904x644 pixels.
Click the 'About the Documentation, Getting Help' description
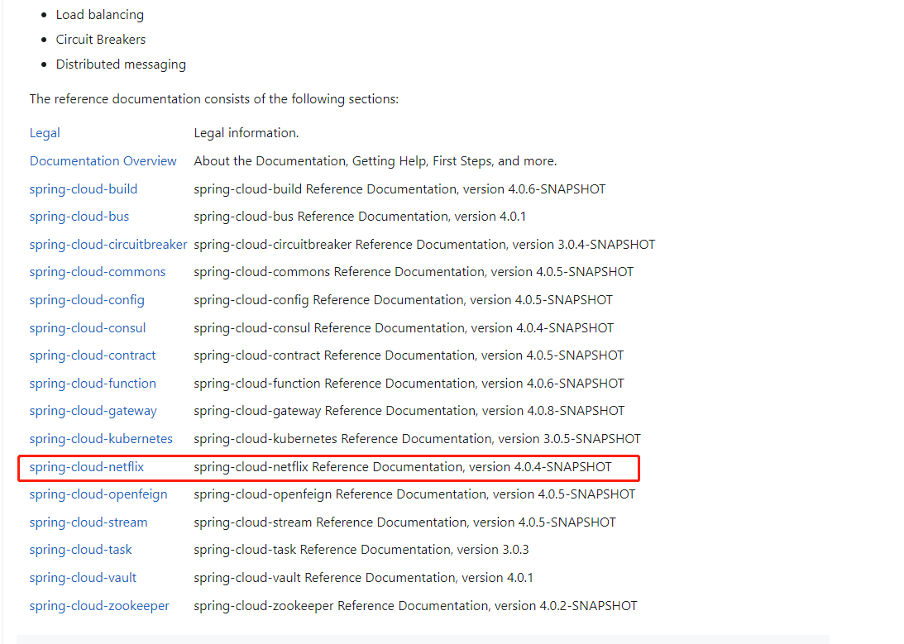(x=375, y=160)
